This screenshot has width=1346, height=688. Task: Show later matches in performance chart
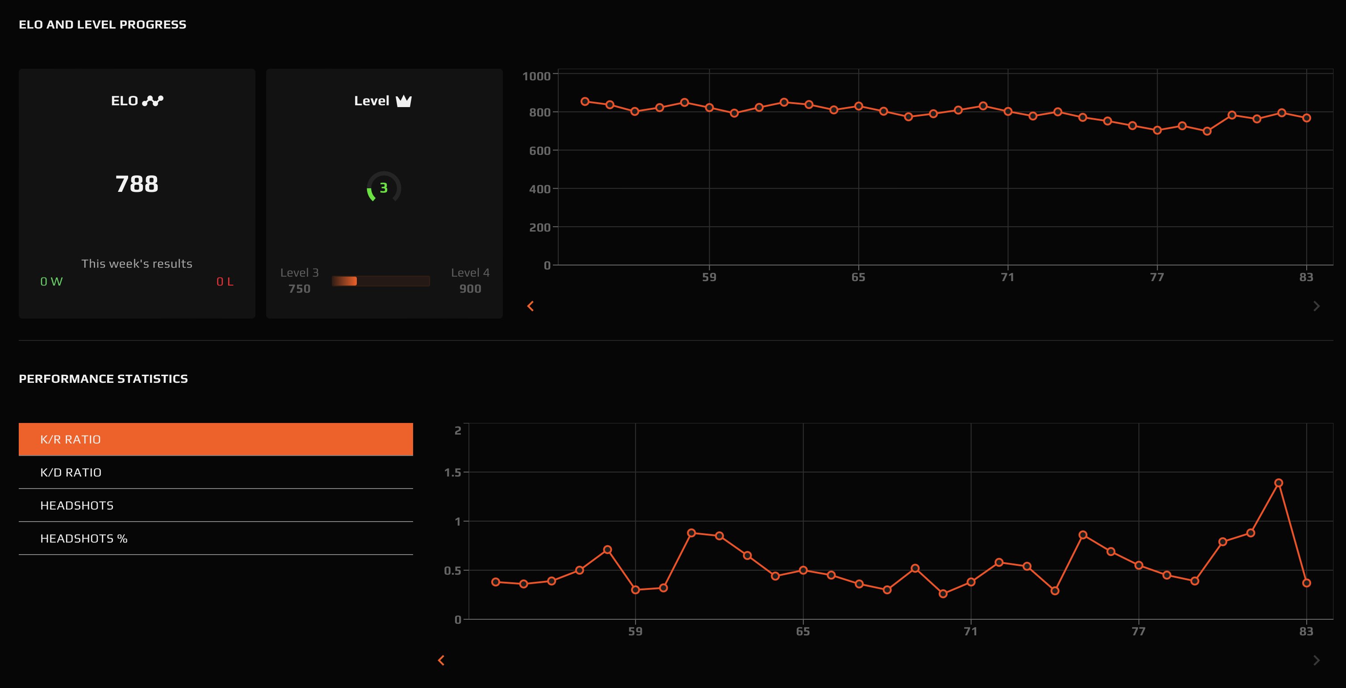[x=1316, y=660]
